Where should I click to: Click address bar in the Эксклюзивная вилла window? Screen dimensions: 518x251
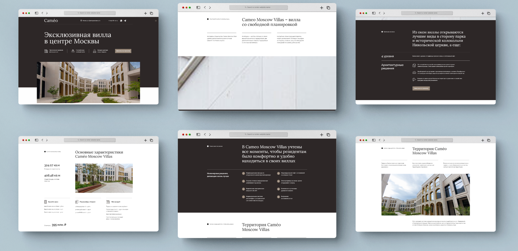pyautogui.click(x=89, y=13)
